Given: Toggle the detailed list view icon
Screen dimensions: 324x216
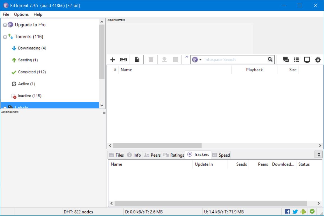Looking at the screenshot, I should 296,60.
